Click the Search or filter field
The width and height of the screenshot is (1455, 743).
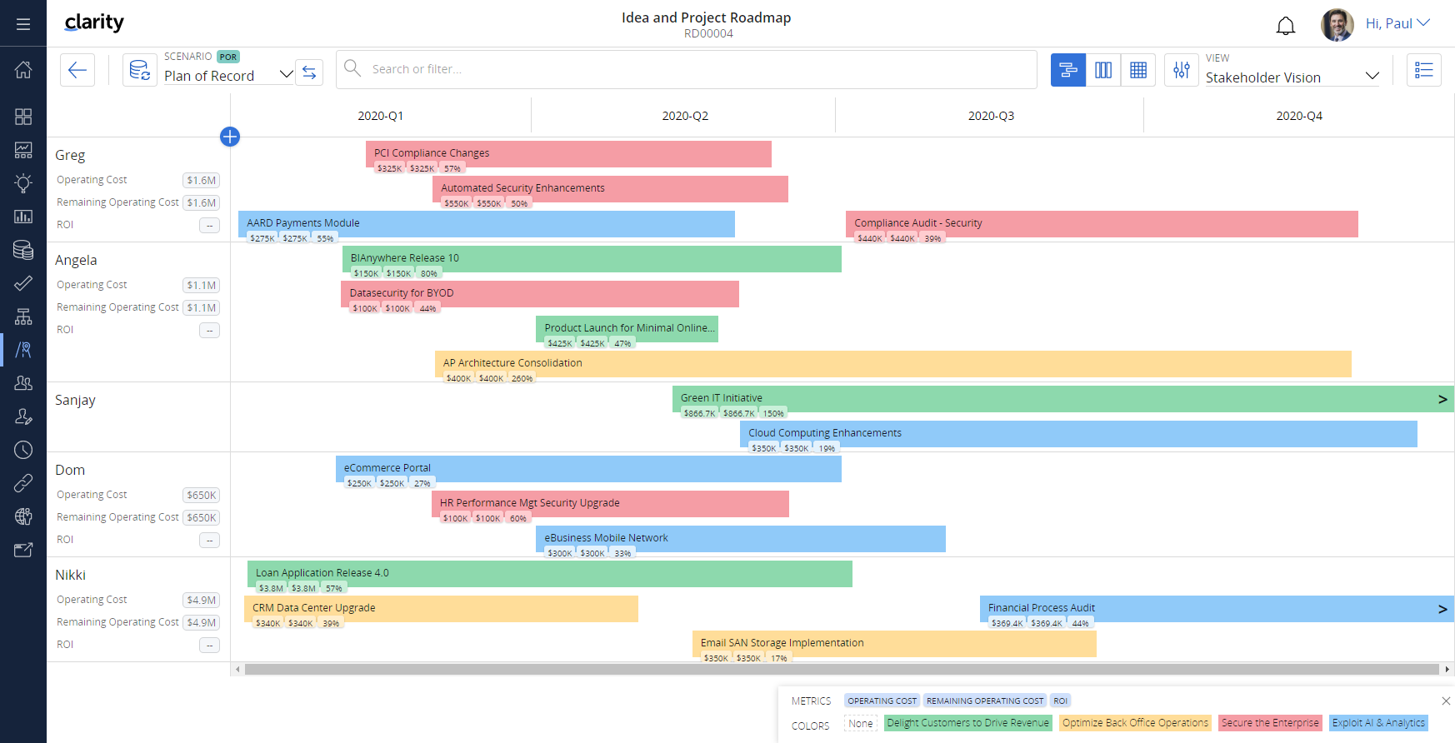[x=687, y=69]
